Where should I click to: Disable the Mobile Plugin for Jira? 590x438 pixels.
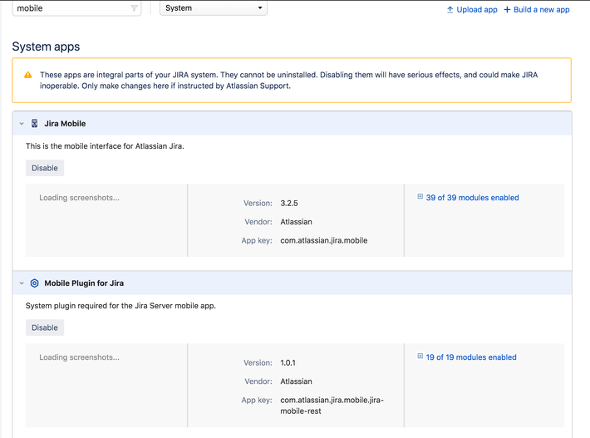tap(45, 327)
